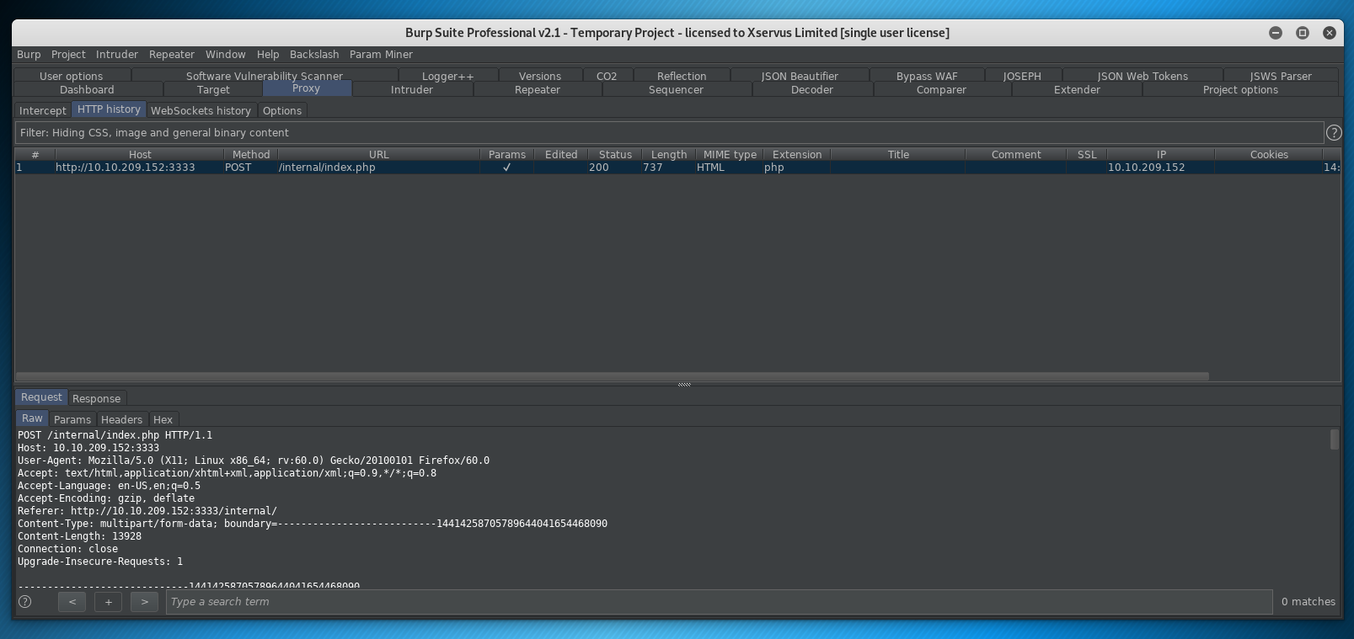
Task: Switch to the JSWS Parser tab
Action: pyautogui.click(x=1281, y=76)
